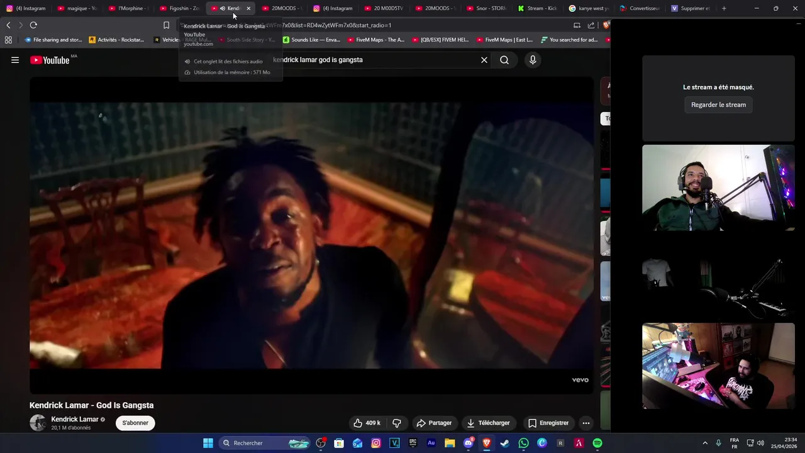Open Spotify from the taskbar
This screenshot has height=453, width=805.
597,443
